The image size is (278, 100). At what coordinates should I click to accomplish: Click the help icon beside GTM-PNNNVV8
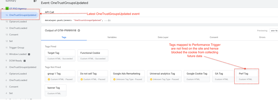[x=79, y=30]
